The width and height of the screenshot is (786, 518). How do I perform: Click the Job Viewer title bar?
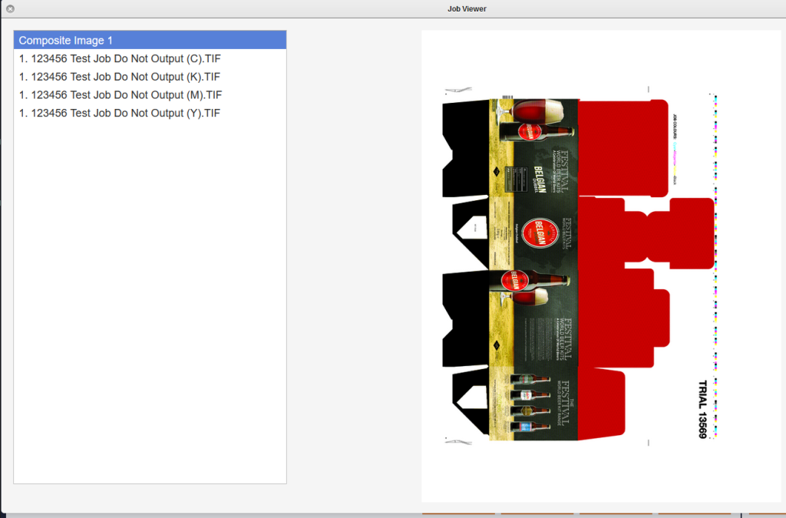click(x=393, y=8)
